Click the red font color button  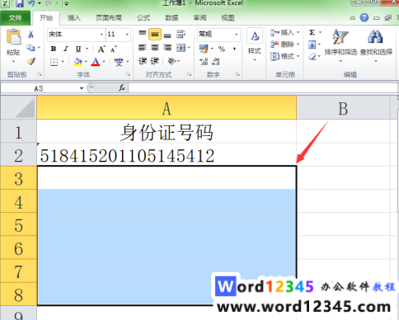click(x=96, y=62)
